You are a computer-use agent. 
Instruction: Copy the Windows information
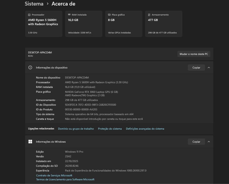[x=196, y=142]
